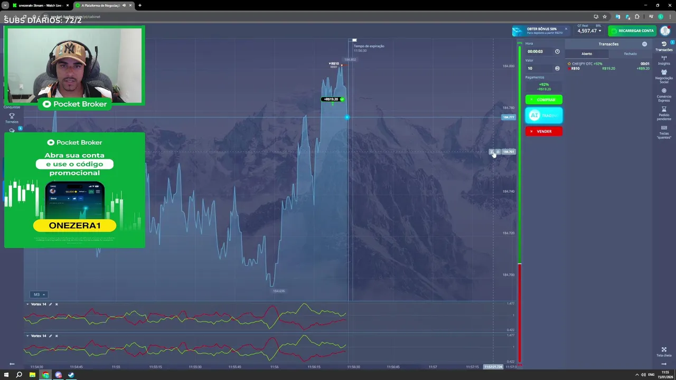Screen dimensions: 676x380
Task: Click COMPRAR to buy
Action: point(544,99)
